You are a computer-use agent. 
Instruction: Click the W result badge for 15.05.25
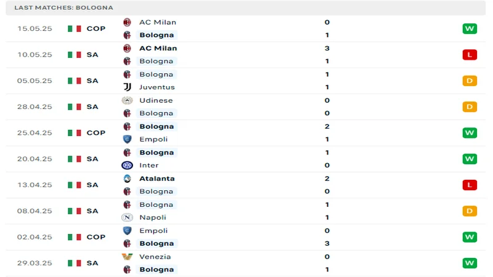point(470,29)
